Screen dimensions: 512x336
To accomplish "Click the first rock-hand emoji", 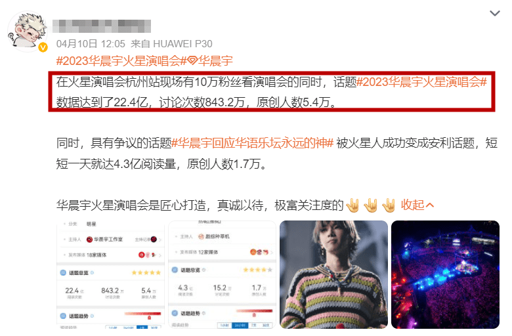I will pyautogui.click(x=353, y=205).
